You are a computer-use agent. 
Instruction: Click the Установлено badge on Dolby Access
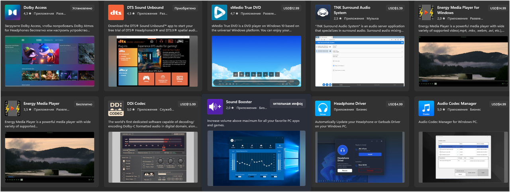click(83, 8)
